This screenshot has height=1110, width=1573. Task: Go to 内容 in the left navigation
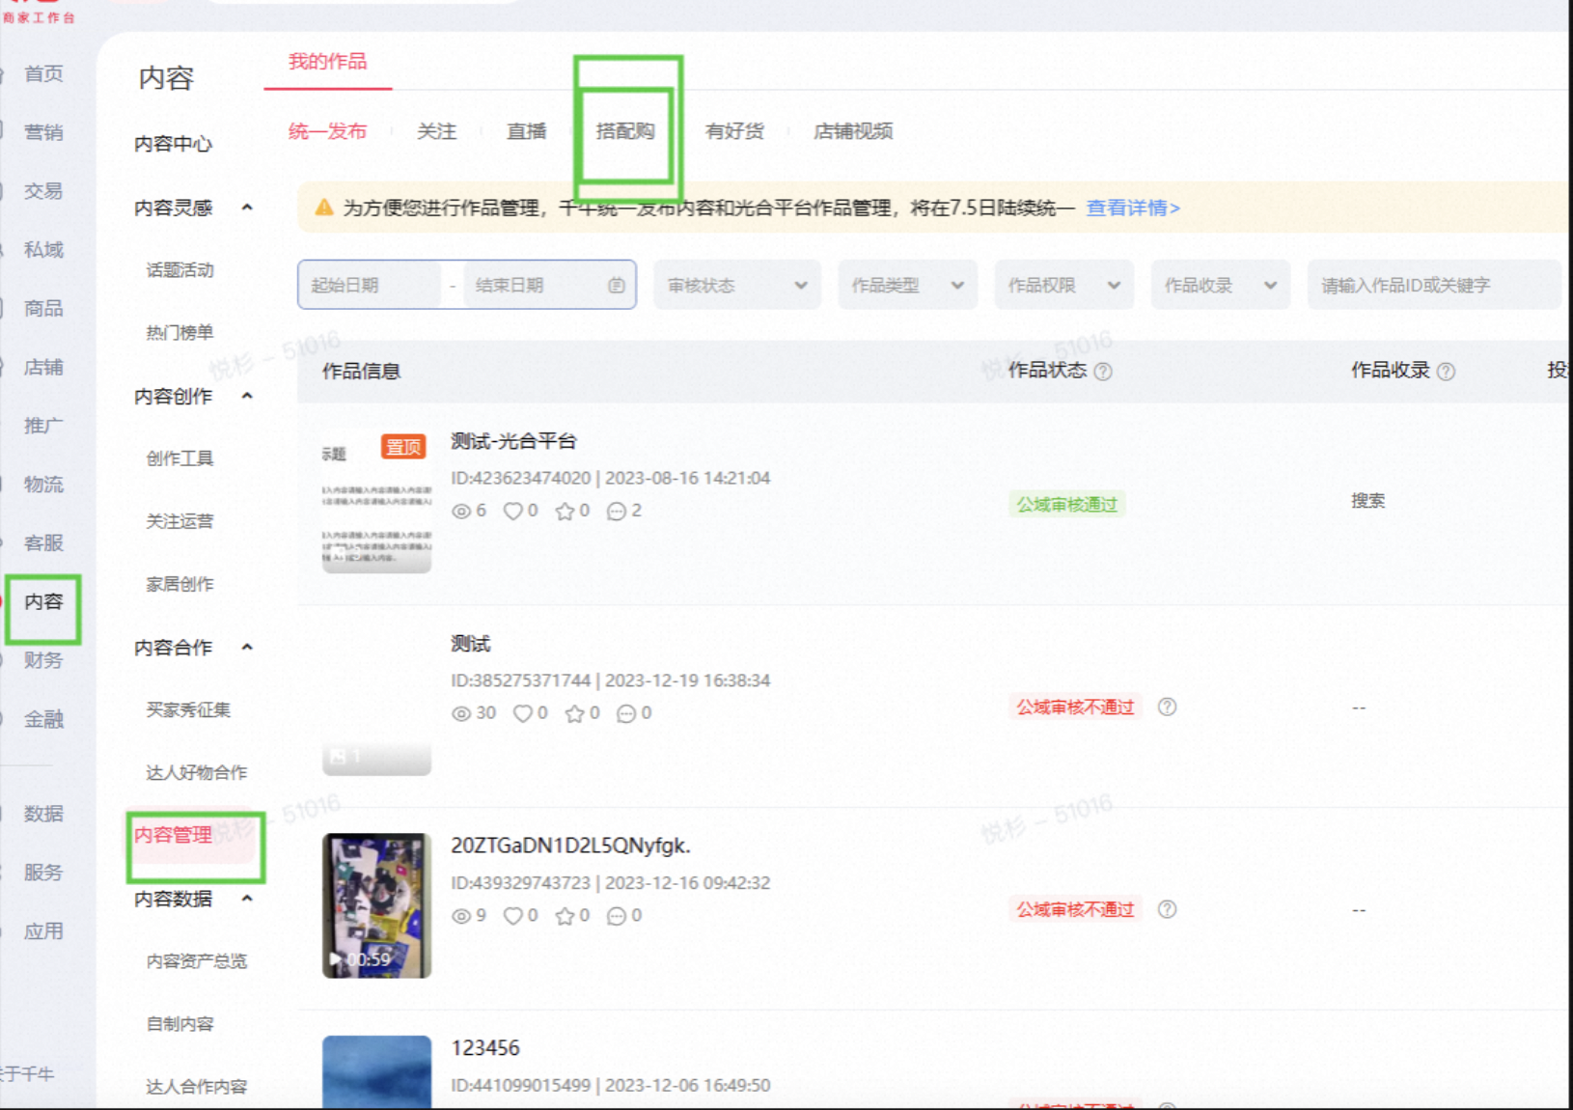pyautogui.click(x=43, y=601)
